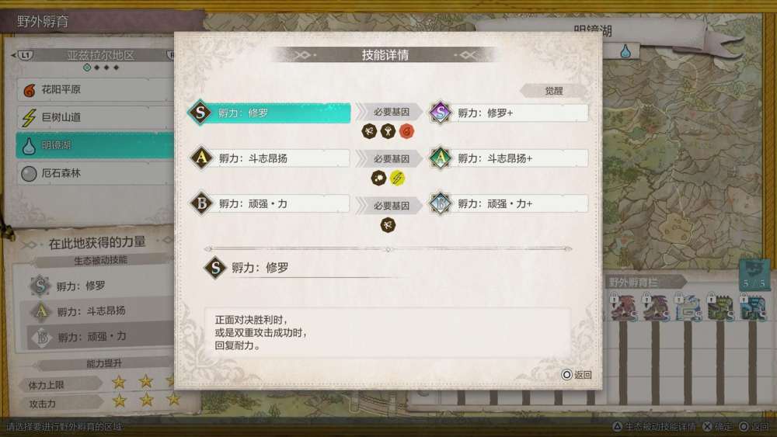This screenshot has width=777, height=437.
Task: Select 厄石森林 area entry
Action: click(x=94, y=173)
